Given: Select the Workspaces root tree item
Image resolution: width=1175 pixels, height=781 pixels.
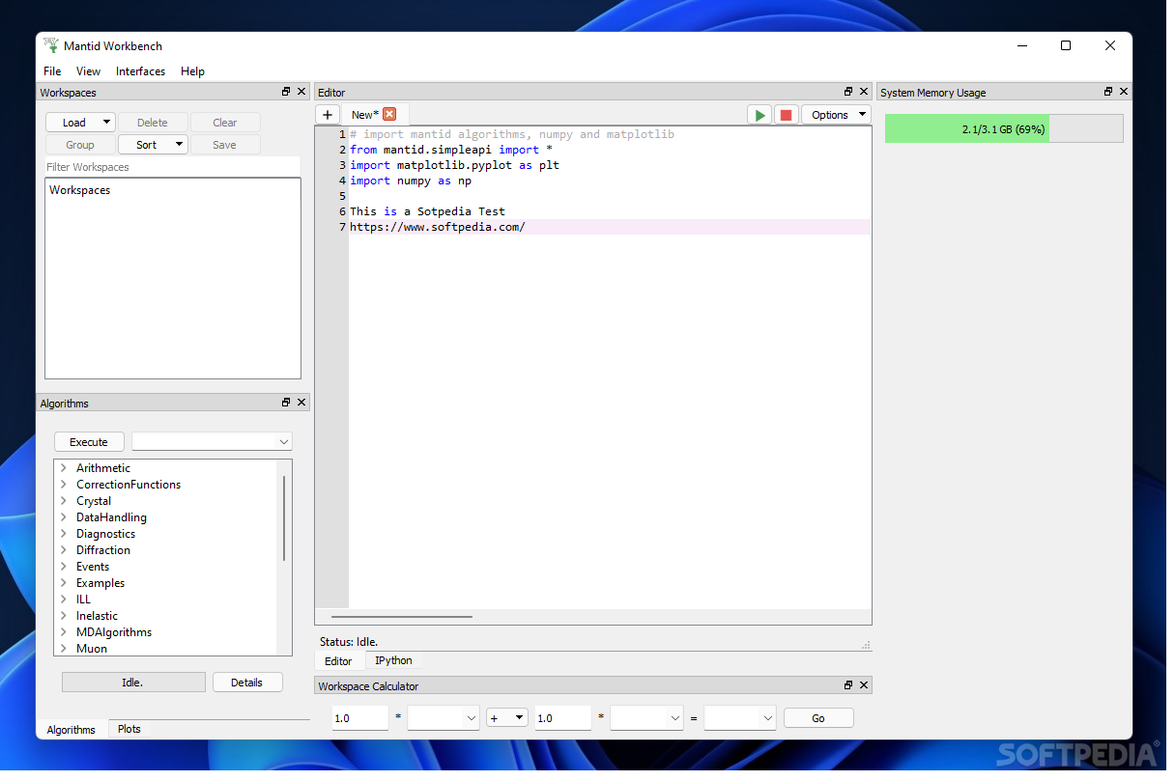Looking at the screenshot, I should (x=80, y=190).
